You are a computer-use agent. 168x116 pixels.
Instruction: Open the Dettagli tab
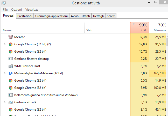pos(98,16)
